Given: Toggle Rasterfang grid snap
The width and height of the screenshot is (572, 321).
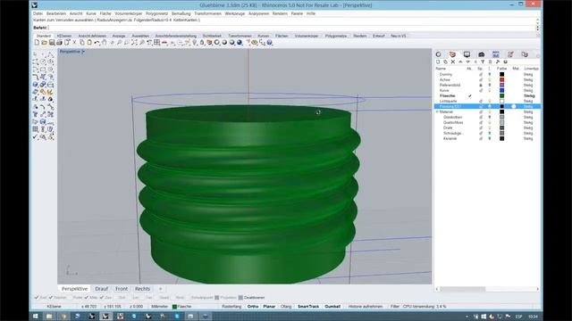Looking at the screenshot, I should (231, 307).
